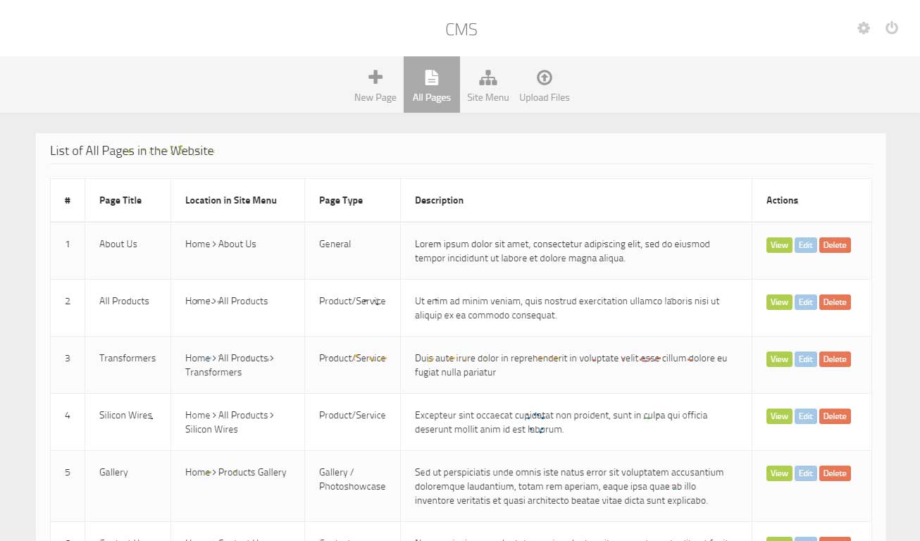Click the power logout icon
The image size is (920, 541).
pos(892,28)
